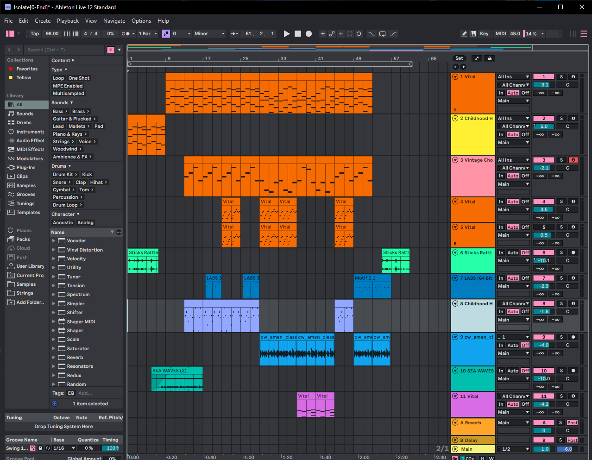This screenshot has height=460, width=592.
Task: Click the Scale Mode flat-sharp icon
Action: 166,34
